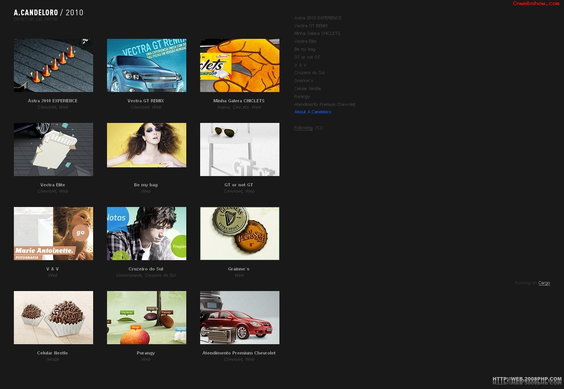Select Astra 2010 EXPERIENCE in the sidebar list

(x=318, y=18)
